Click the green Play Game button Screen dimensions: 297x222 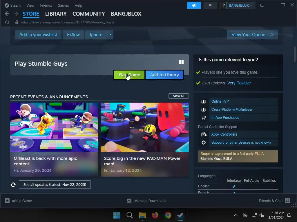[x=129, y=75]
